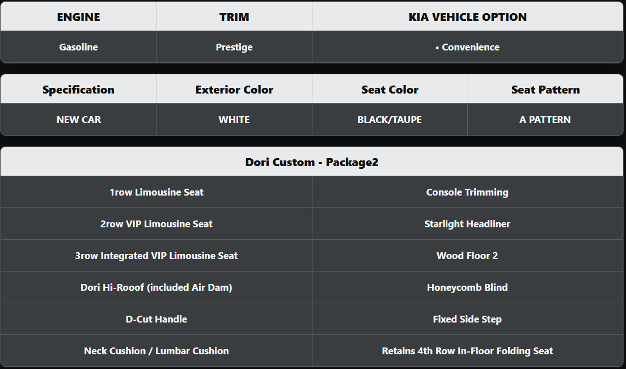The height and width of the screenshot is (369, 626).
Task: Click the Exterior Color column header
Action: pyautogui.click(x=234, y=90)
